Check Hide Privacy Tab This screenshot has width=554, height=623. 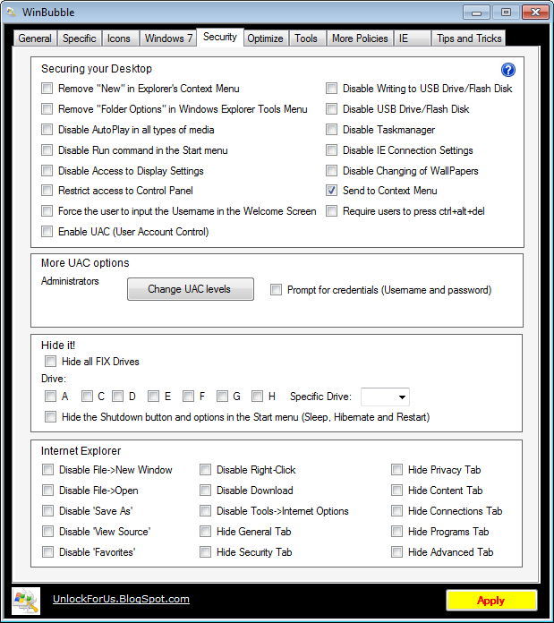pos(396,470)
